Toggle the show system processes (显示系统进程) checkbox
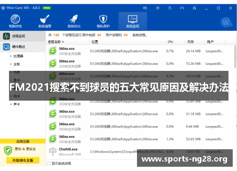The height and width of the screenshot is (171, 237). pos(49,163)
